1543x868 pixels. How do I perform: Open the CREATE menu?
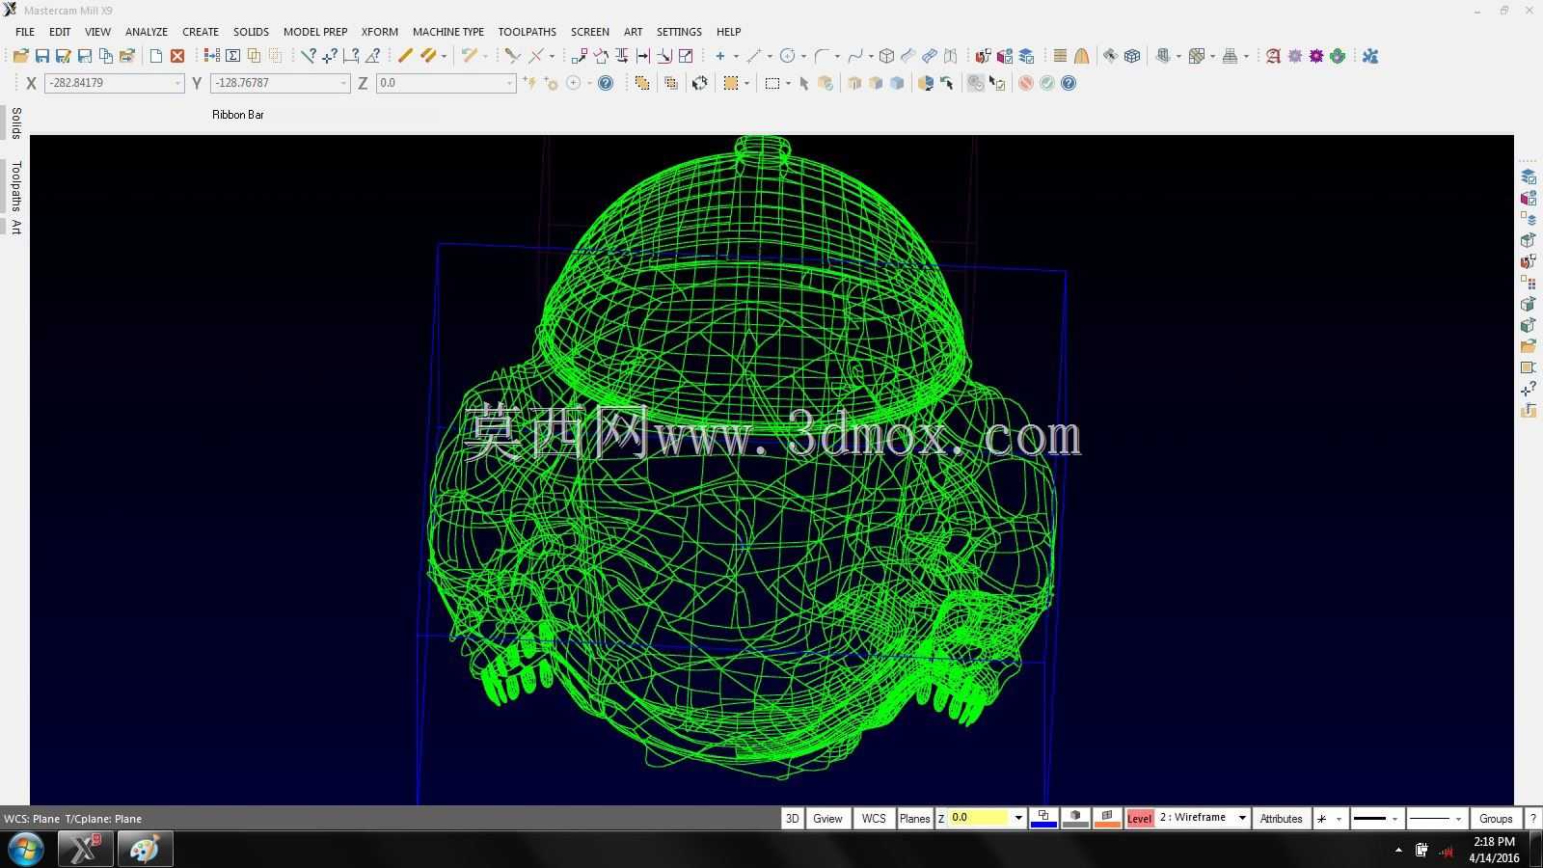click(x=201, y=32)
